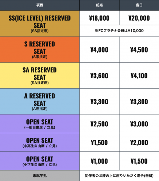Select the blue A RESERVED SEAT cell
This screenshot has width=159, height=181.
[x=40, y=101]
